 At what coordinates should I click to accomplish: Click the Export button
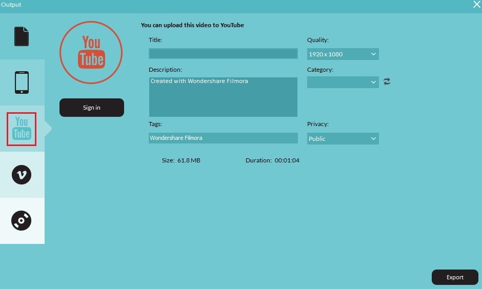pos(455,277)
